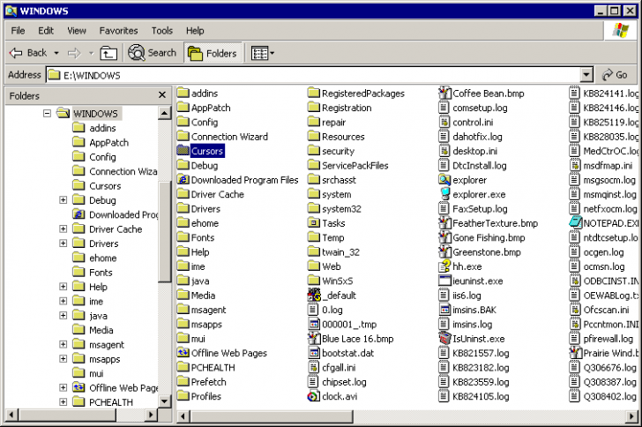This screenshot has height=427, width=642.
Task: Expand the Debug folder in tree
Action: tap(63, 200)
